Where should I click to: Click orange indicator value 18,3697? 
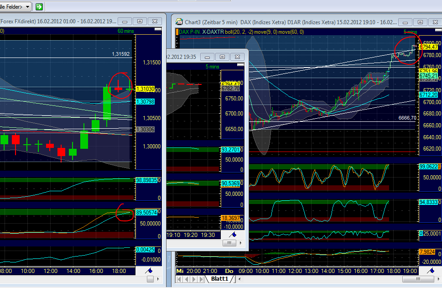click(x=230, y=218)
